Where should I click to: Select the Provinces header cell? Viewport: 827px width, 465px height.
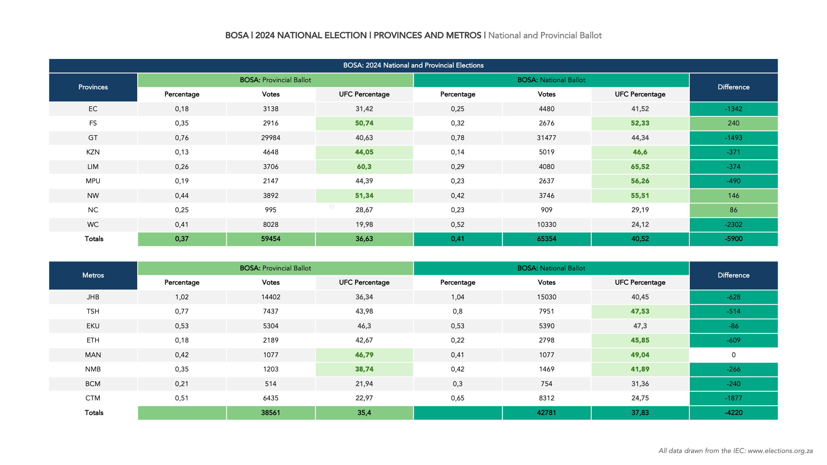tap(93, 87)
